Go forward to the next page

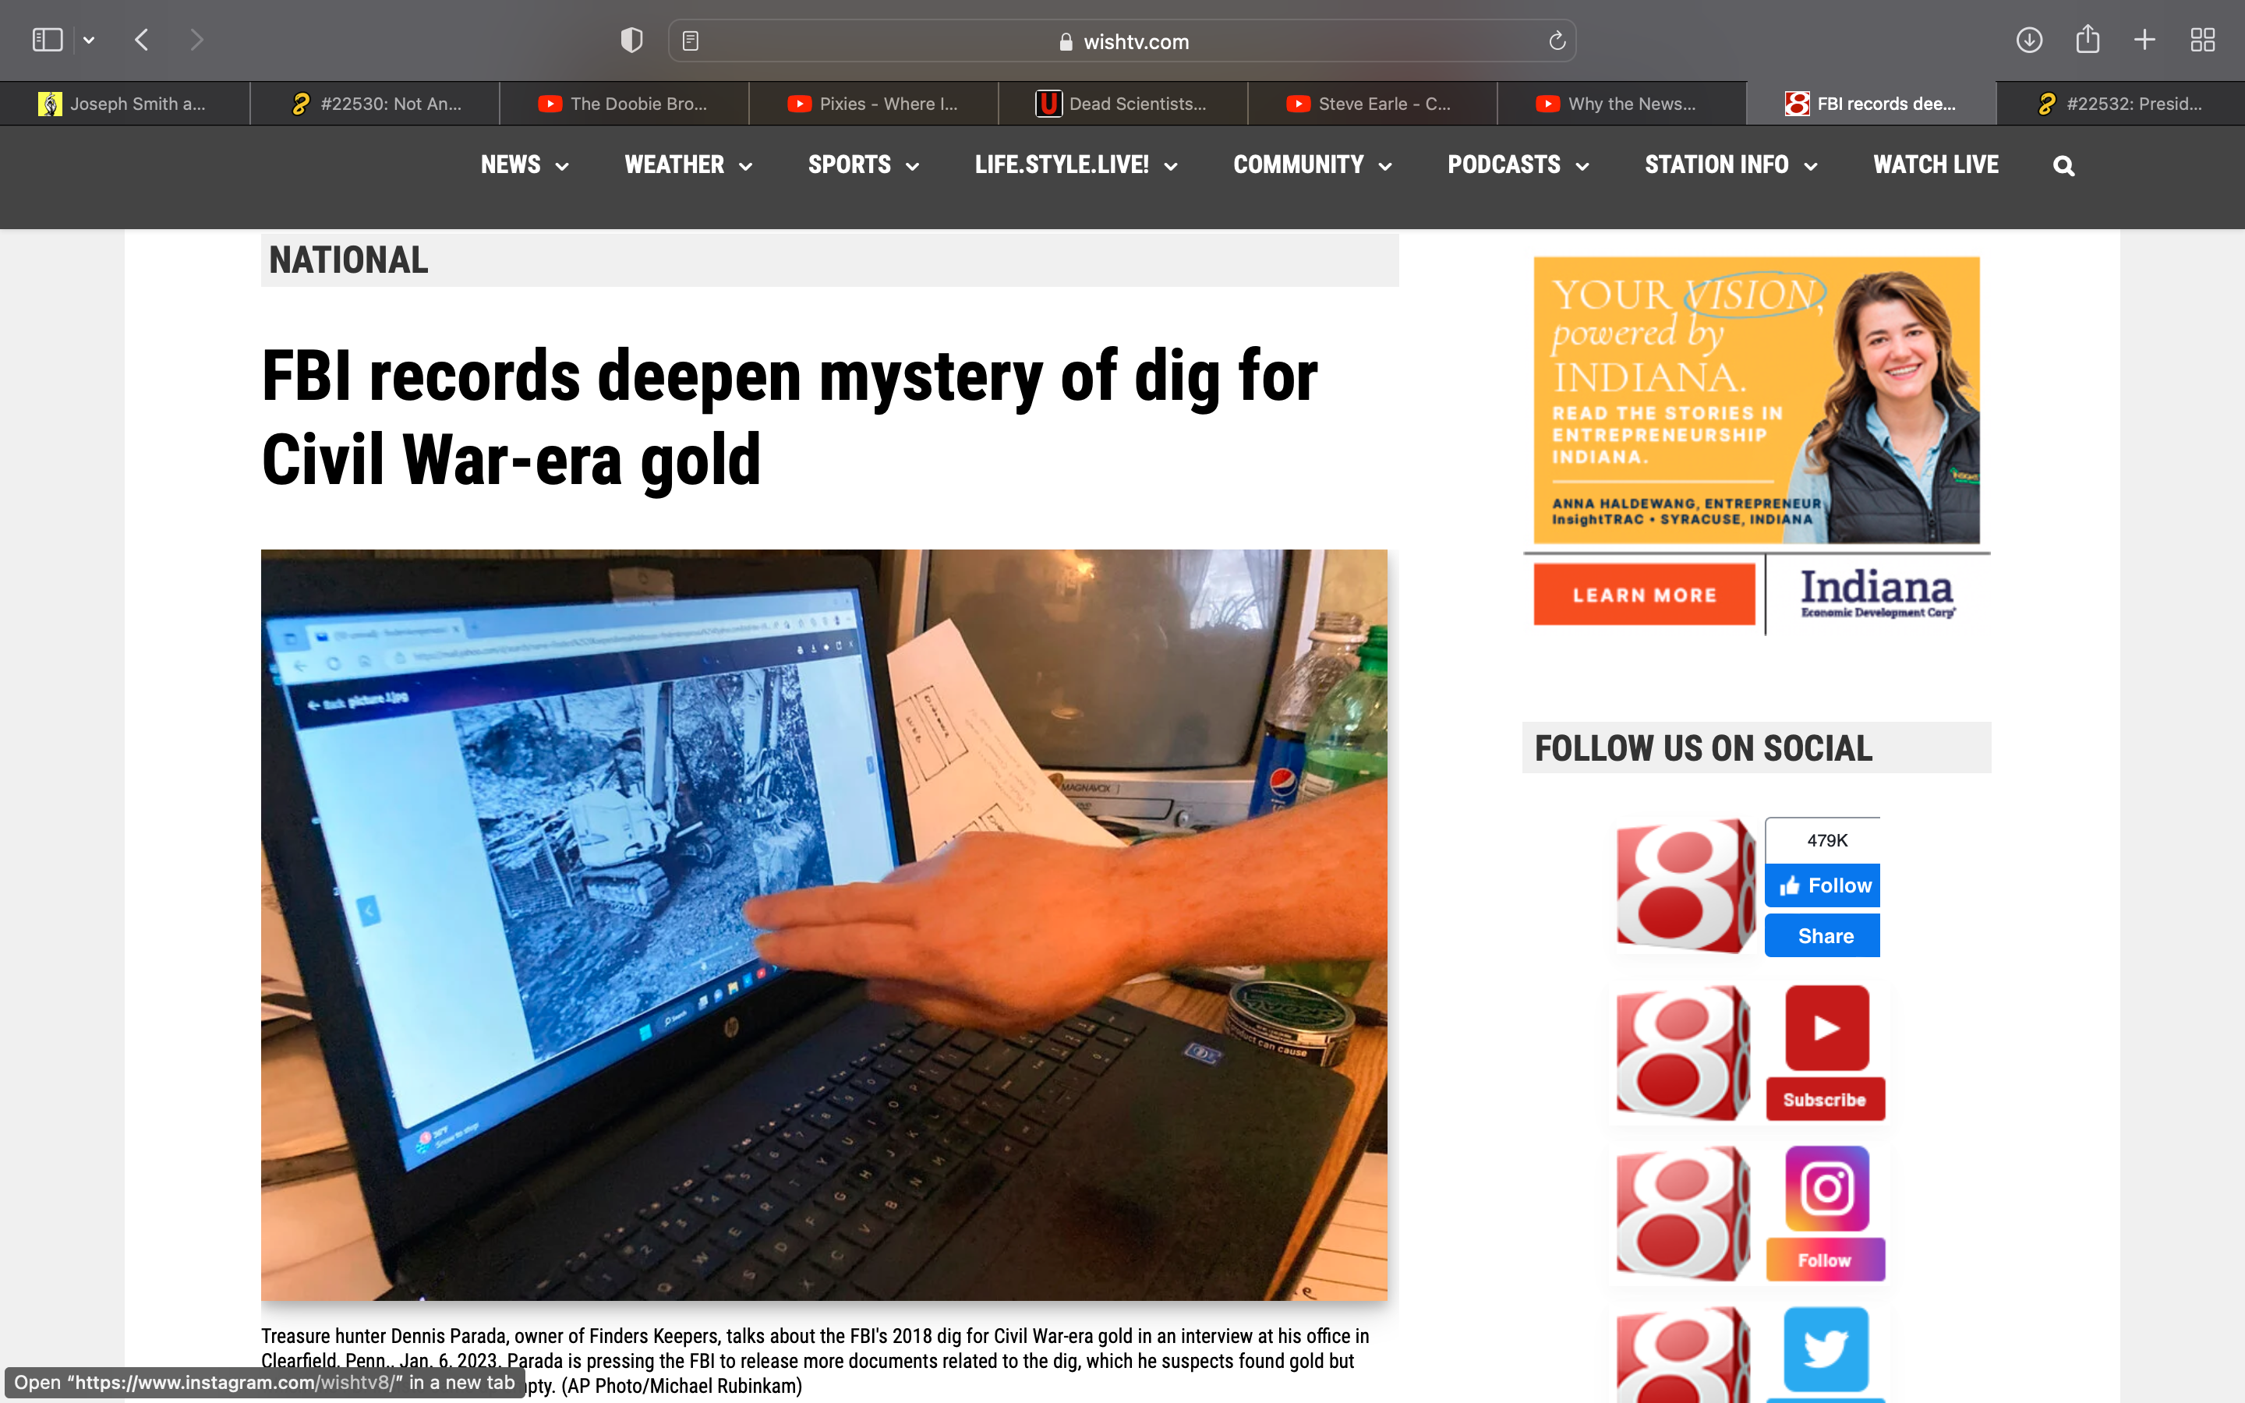196,40
